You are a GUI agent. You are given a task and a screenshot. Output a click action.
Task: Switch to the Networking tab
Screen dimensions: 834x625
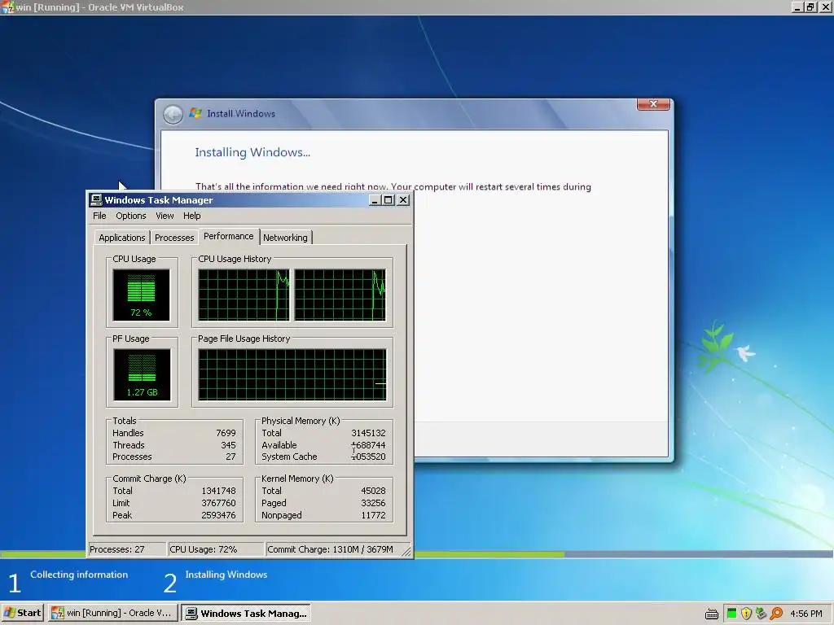tap(285, 238)
